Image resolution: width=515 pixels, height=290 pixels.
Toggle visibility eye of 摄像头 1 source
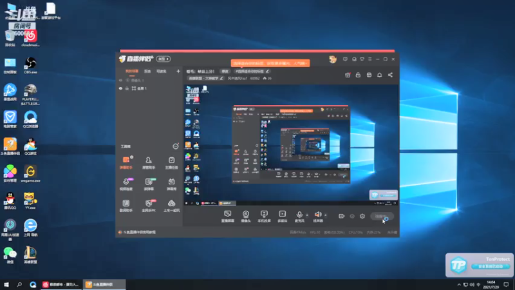[x=120, y=80]
